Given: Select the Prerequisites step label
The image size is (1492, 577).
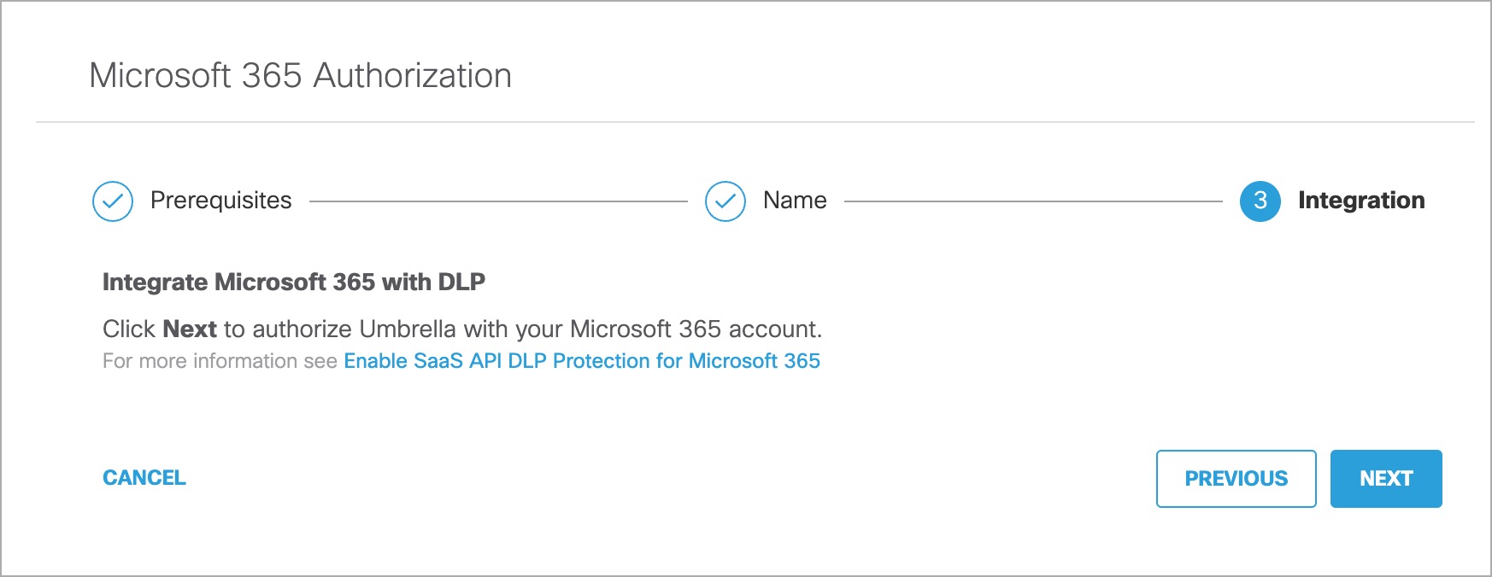Looking at the screenshot, I should point(221,201).
